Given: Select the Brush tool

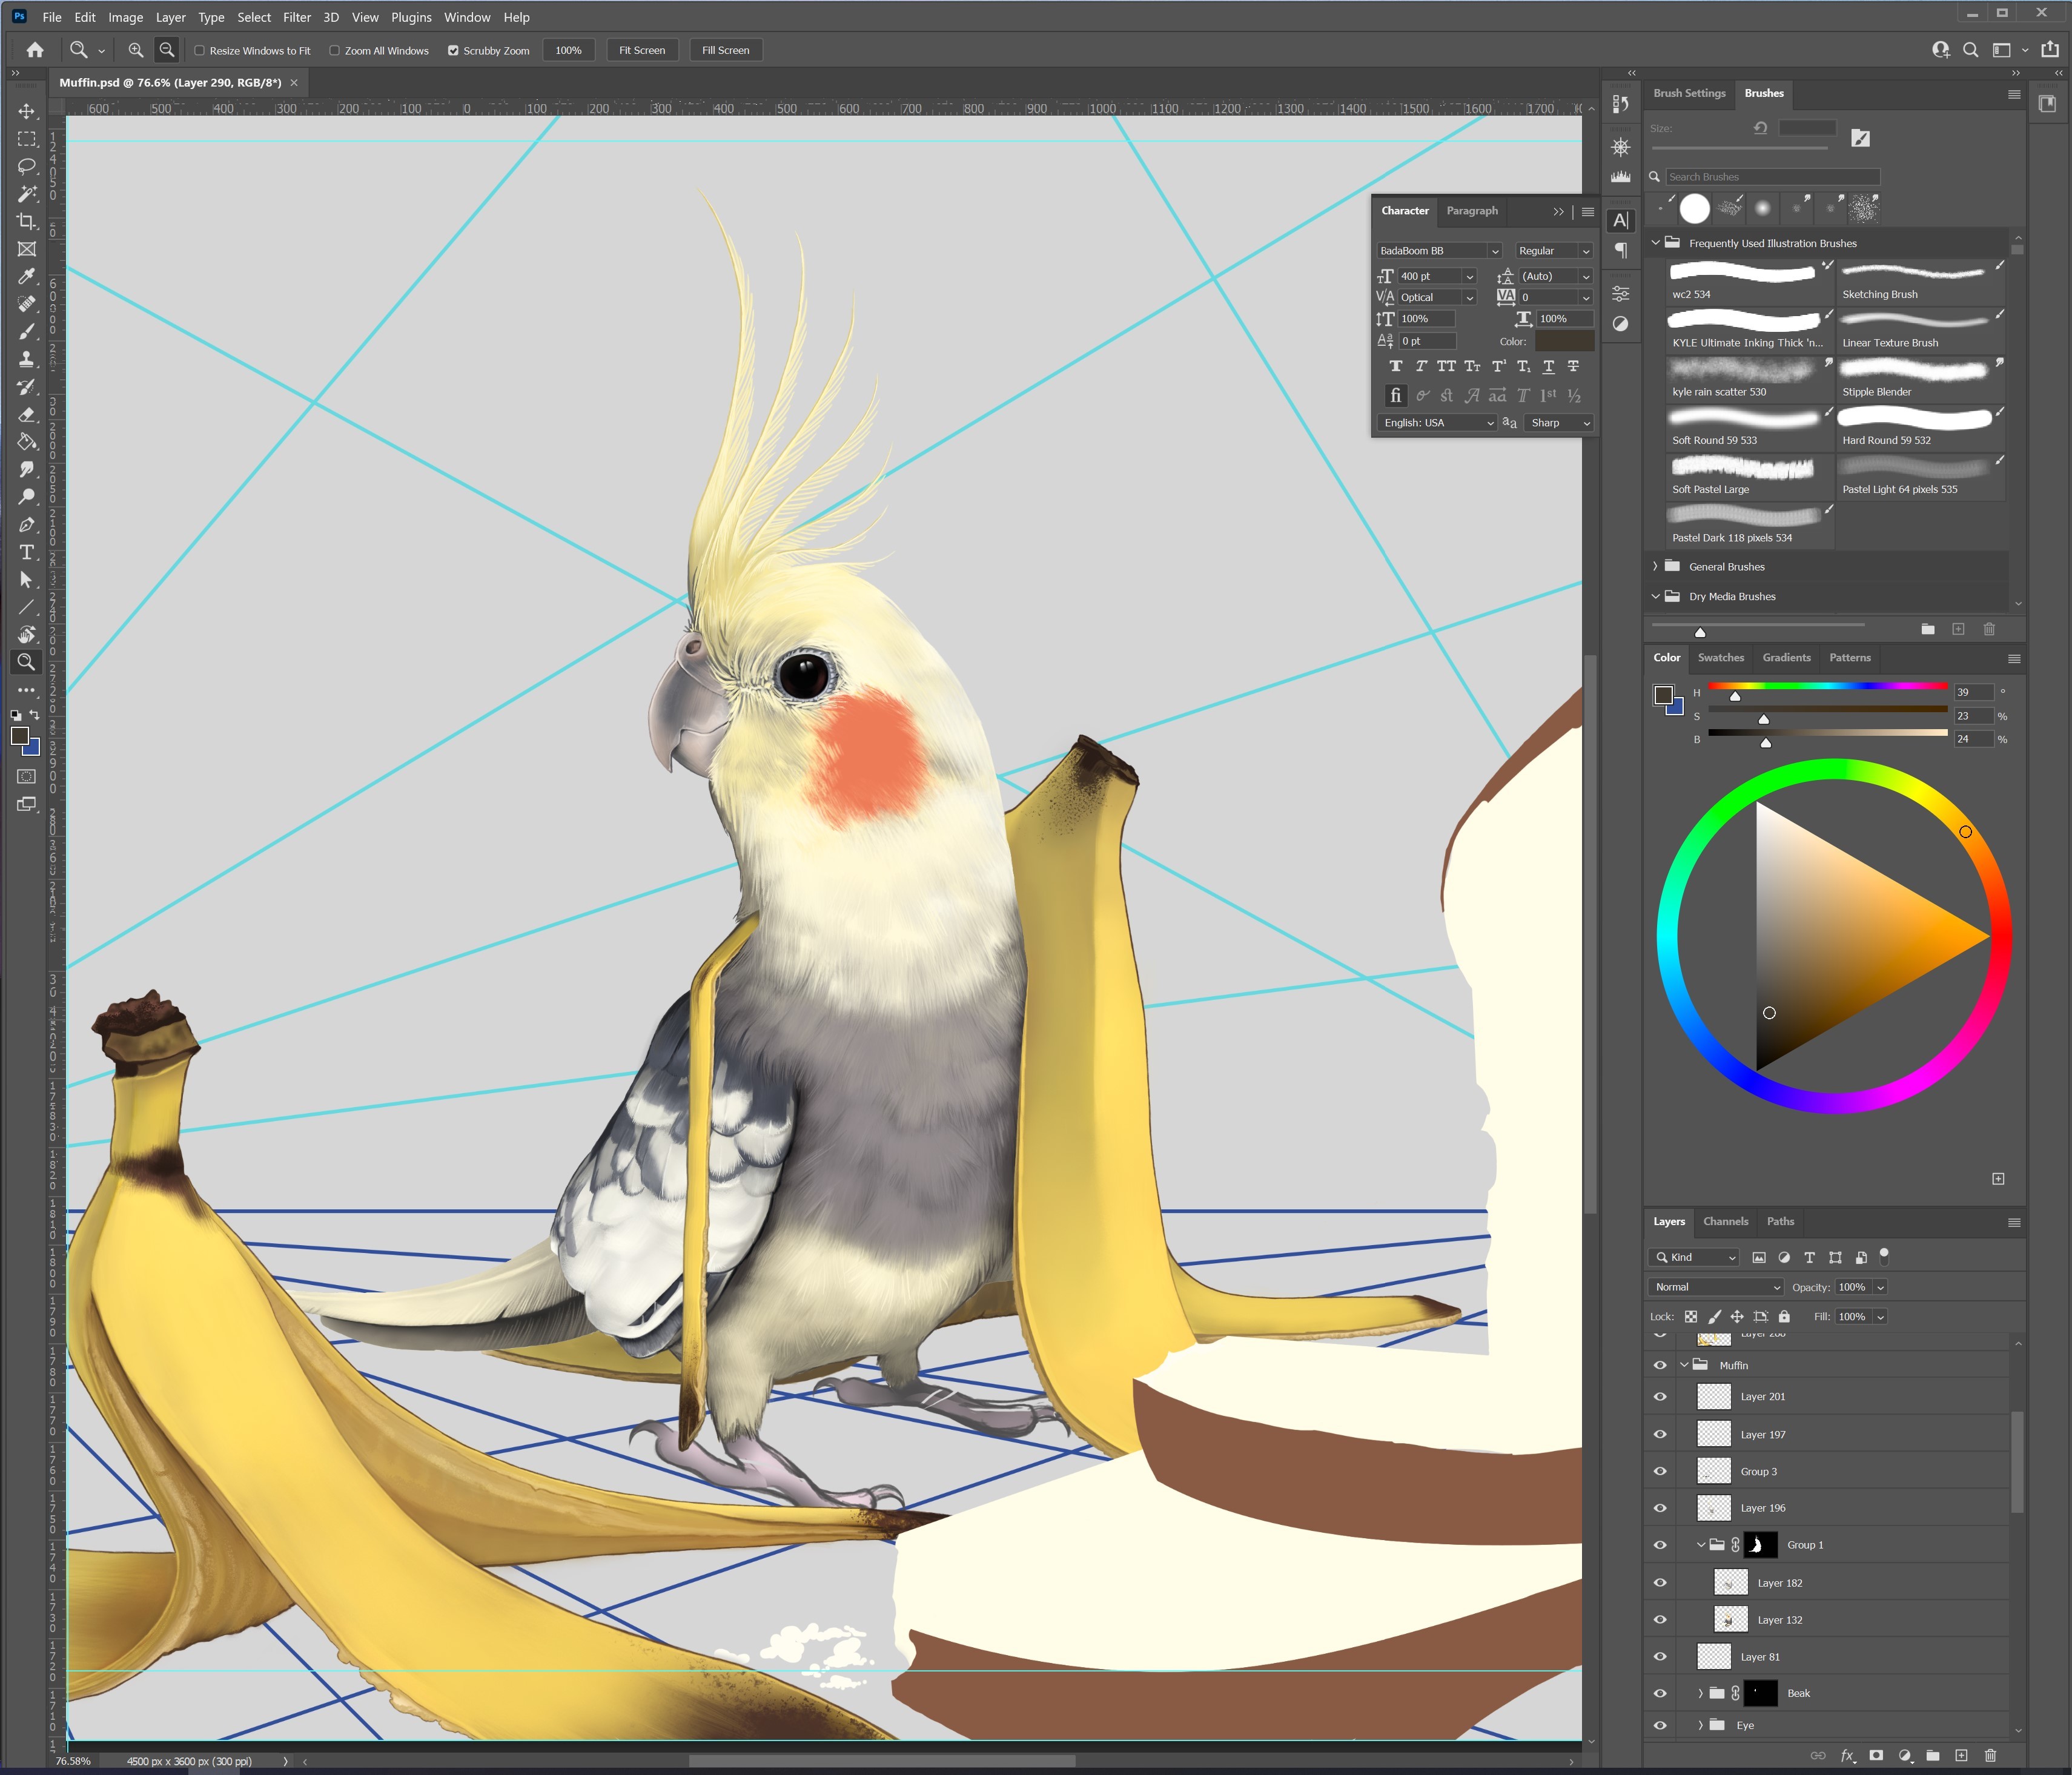Looking at the screenshot, I should click(x=27, y=331).
